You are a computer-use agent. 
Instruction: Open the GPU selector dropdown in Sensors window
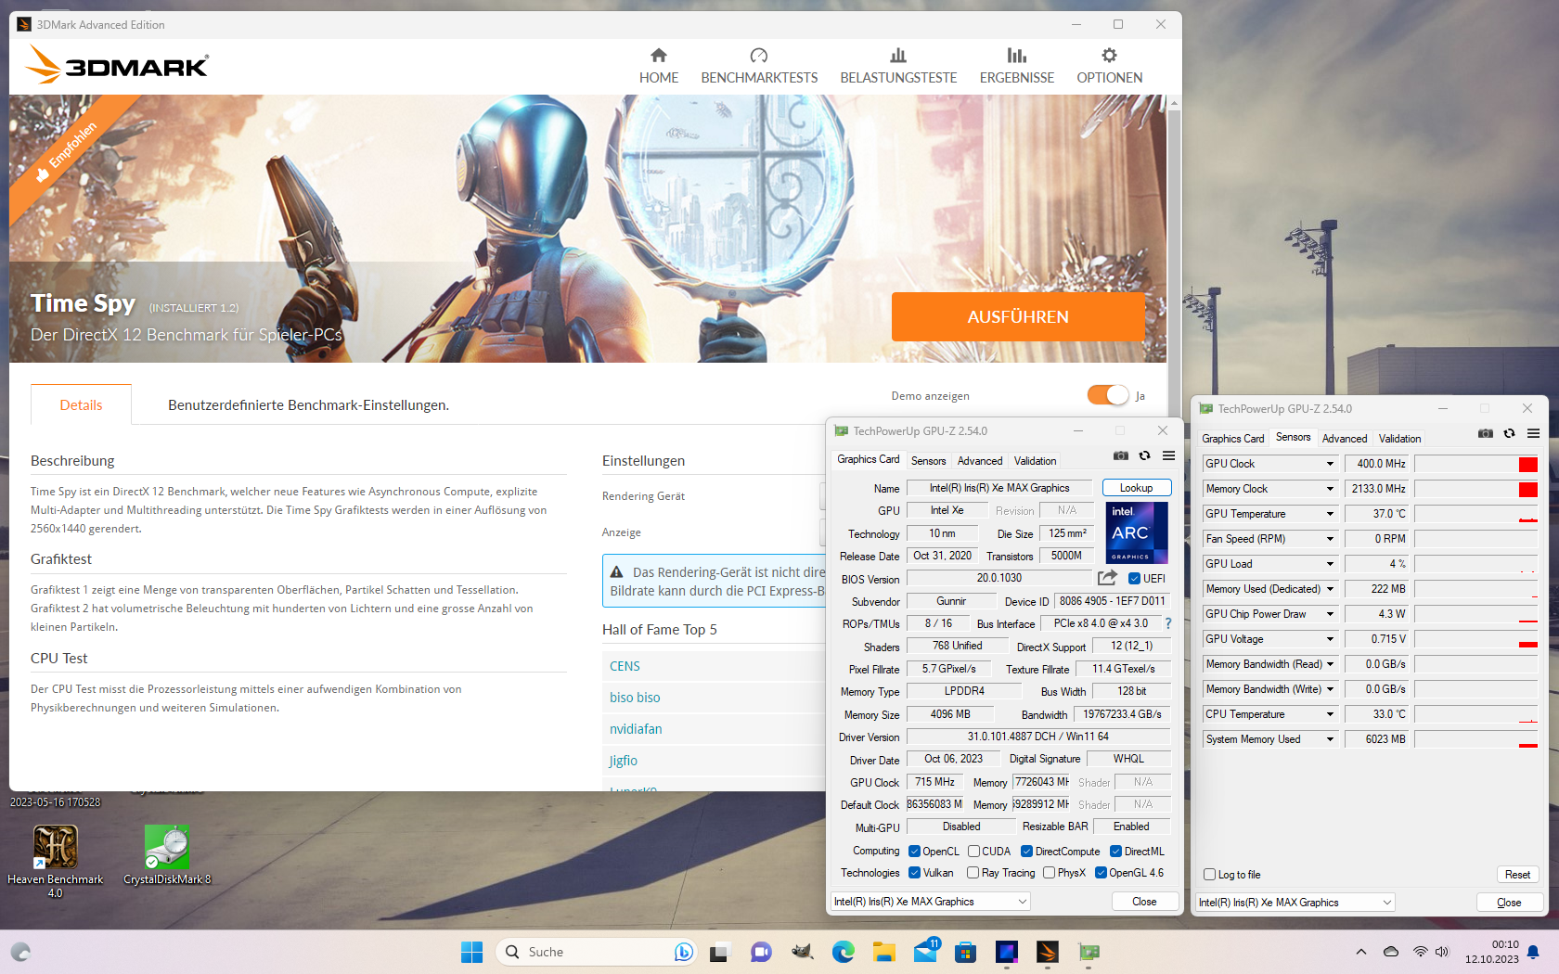(x=1295, y=903)
